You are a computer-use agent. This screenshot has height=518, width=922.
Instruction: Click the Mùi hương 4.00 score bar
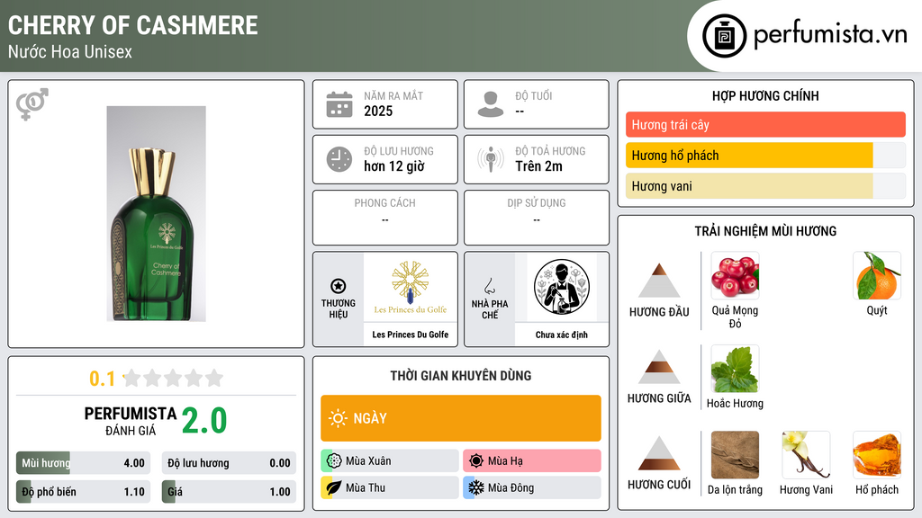pyautogui.click(x=83, y=463)
